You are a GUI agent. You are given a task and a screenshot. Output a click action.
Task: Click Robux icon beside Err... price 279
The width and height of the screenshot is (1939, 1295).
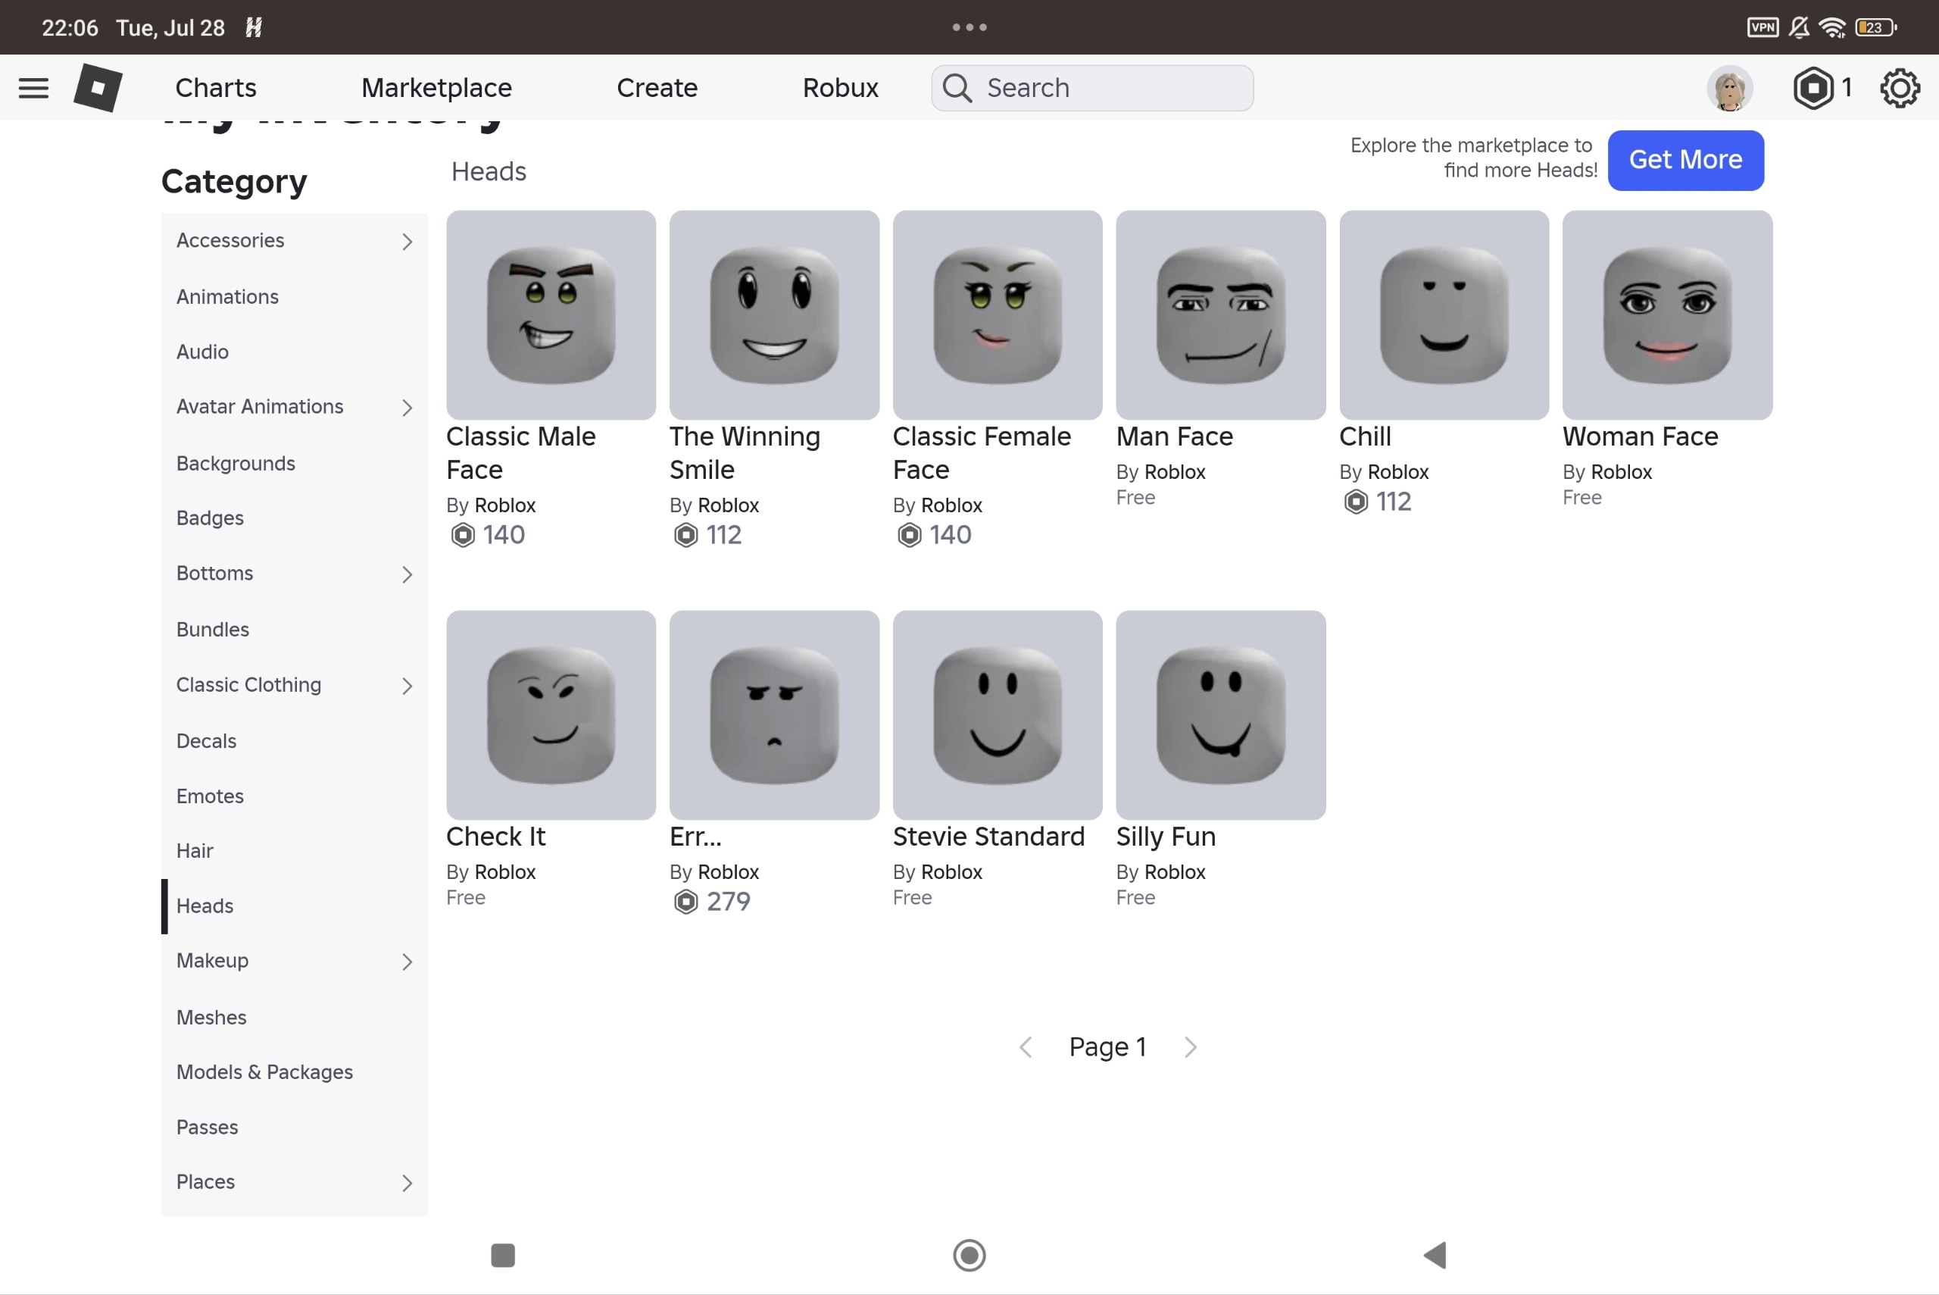coord(686,902)
